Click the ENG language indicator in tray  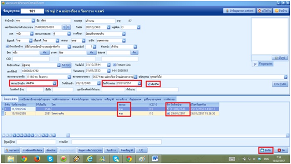(266, 159)
